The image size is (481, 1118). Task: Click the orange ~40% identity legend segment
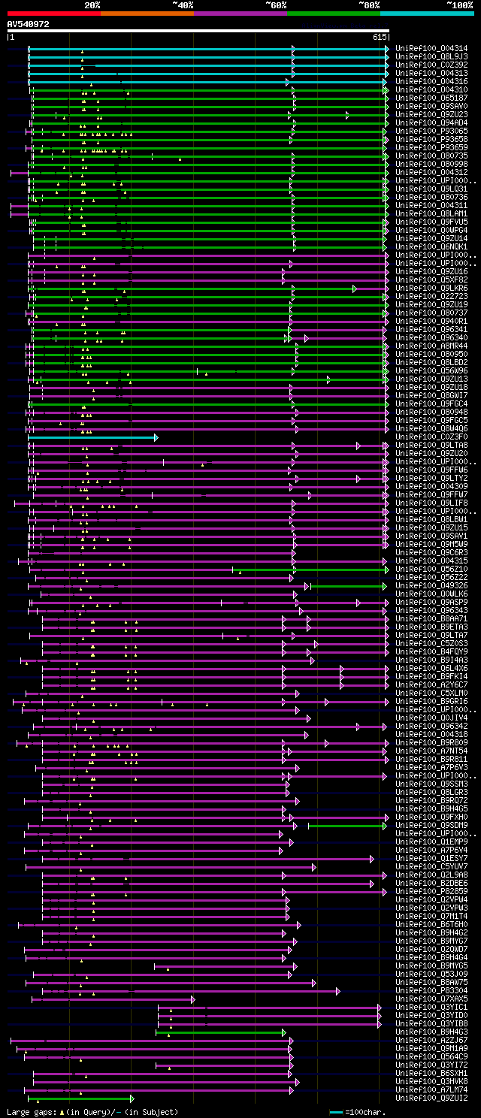click(x=147, y=13)
